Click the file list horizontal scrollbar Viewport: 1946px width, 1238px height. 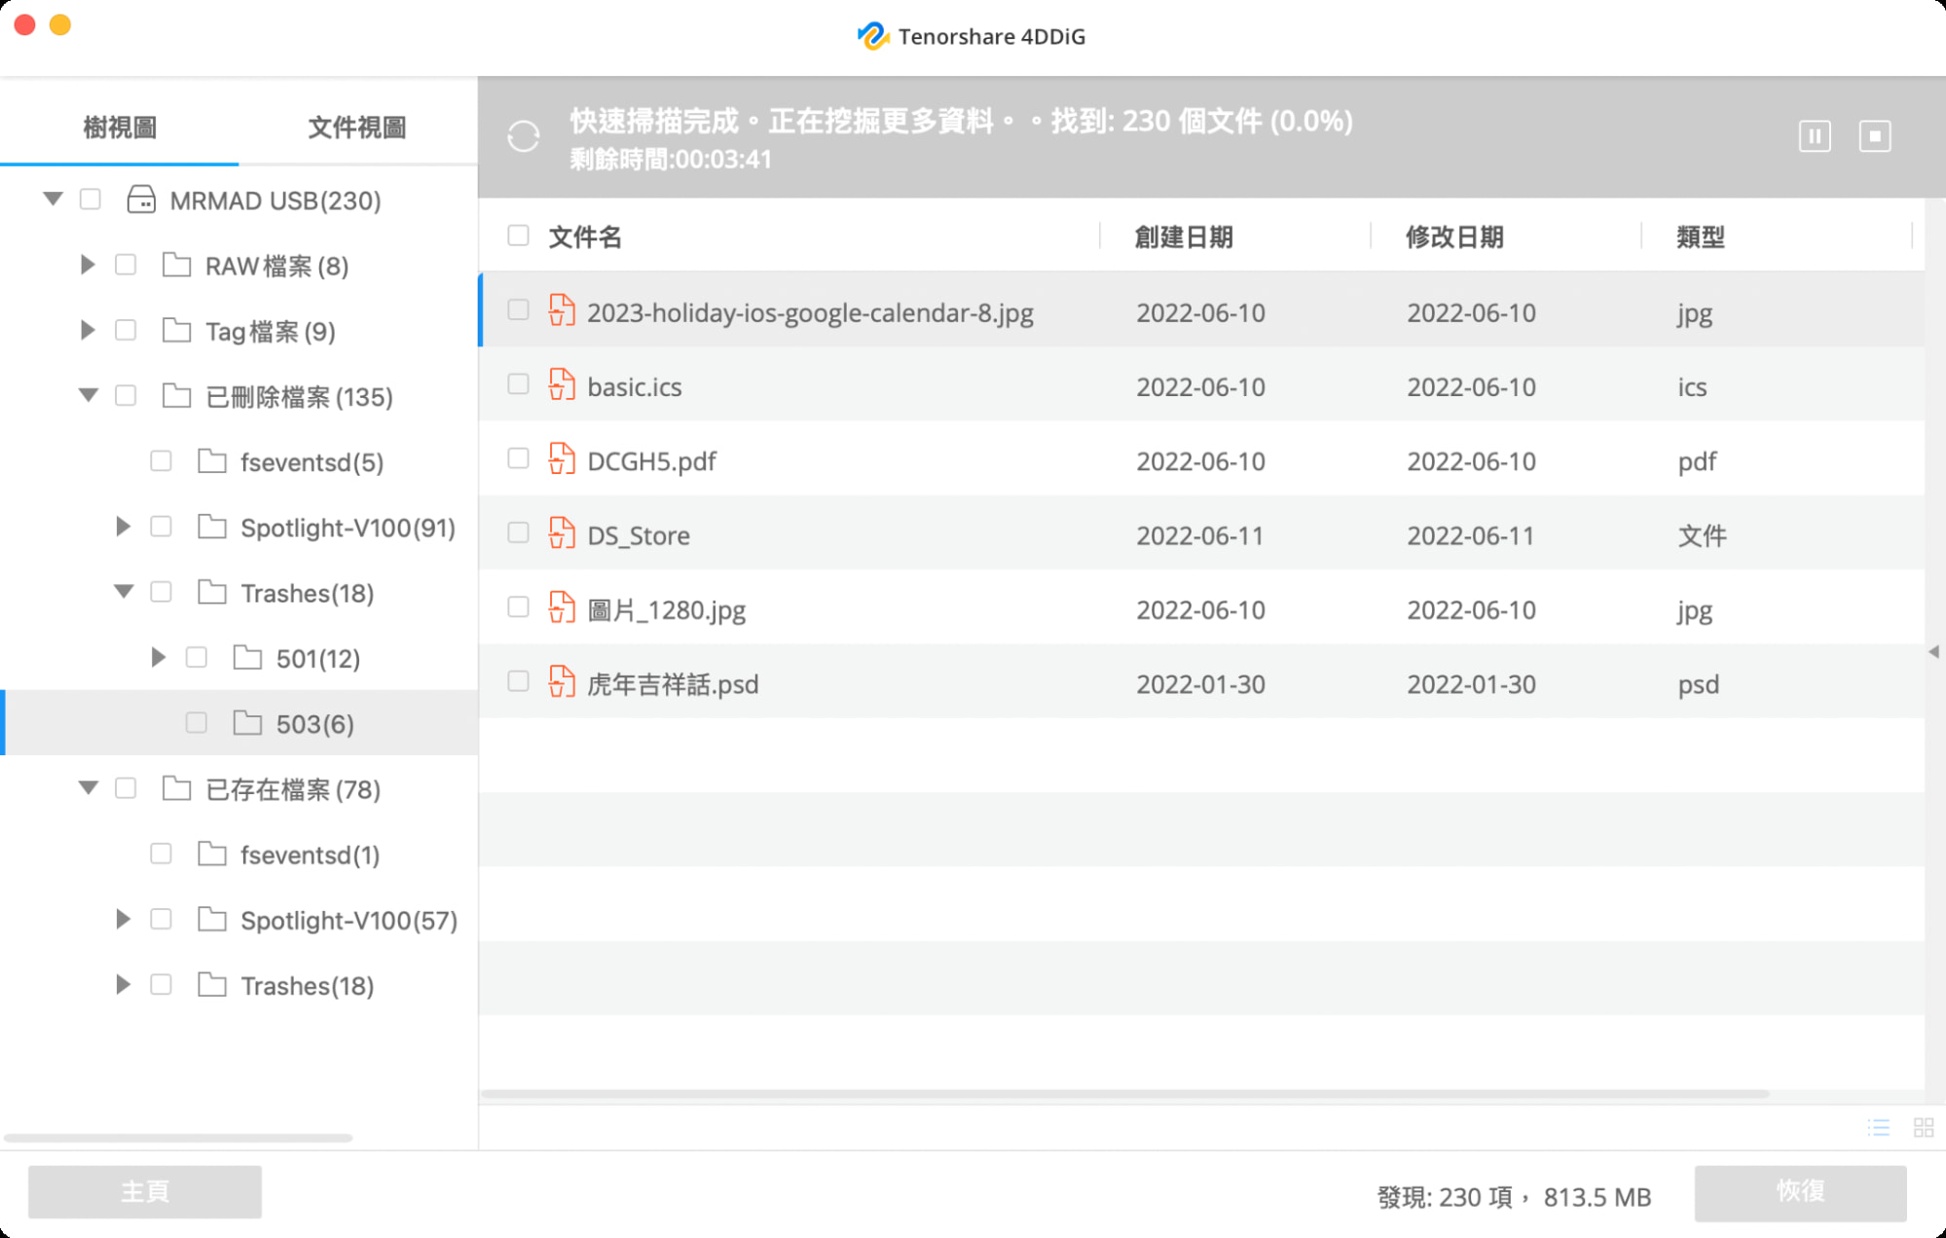[1124, 1094]
